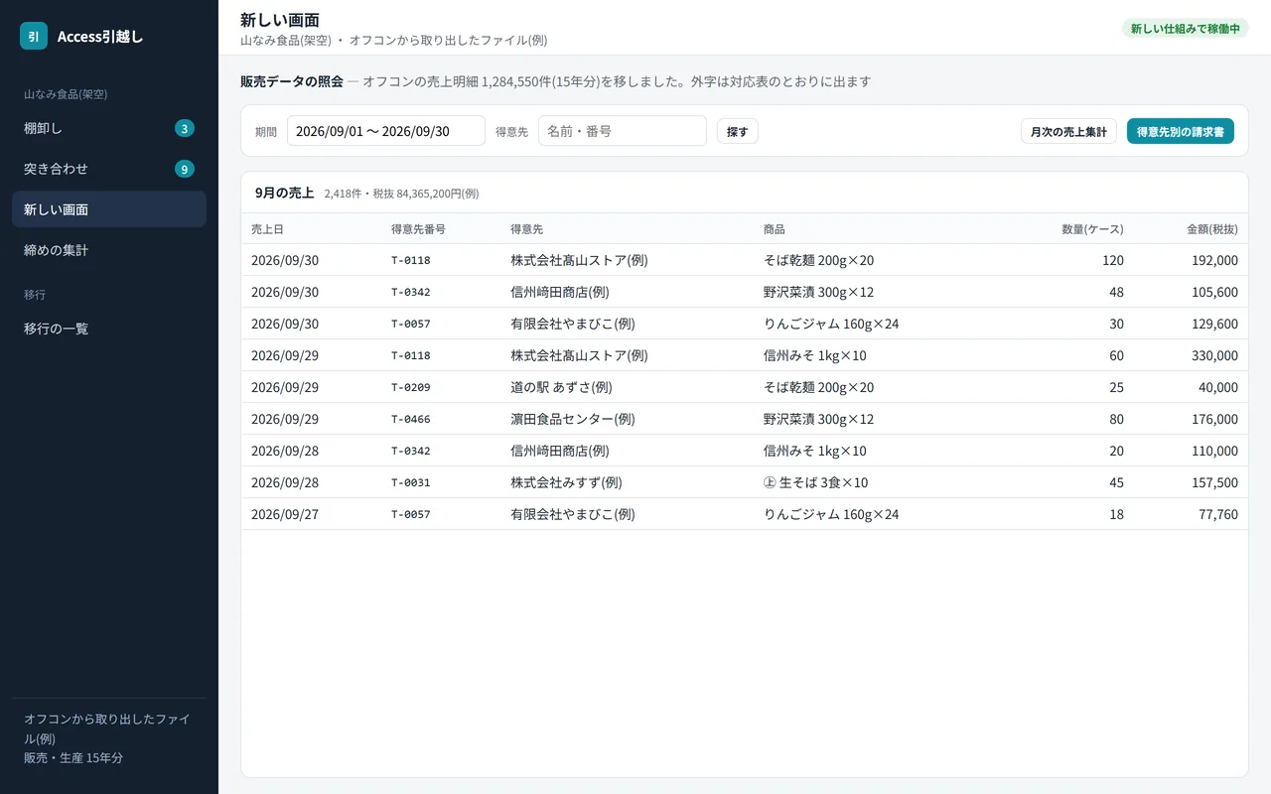Click the 9月の売上 heading
The width and height of the screenshot is (1271, 794).
point(284,193)
